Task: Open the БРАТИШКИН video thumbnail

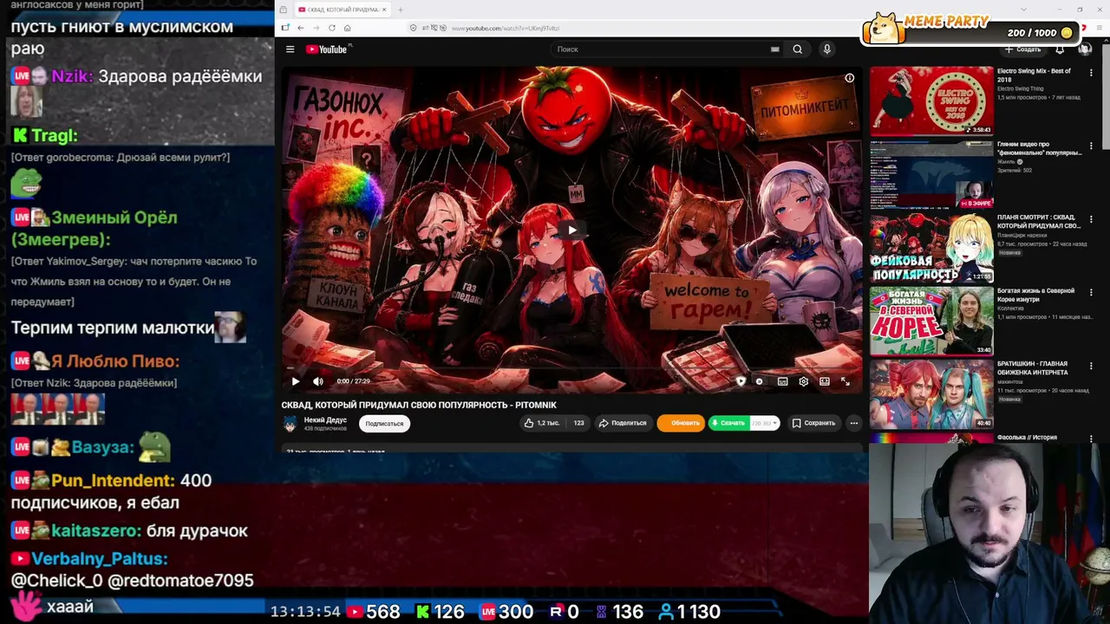Action: 931,393
